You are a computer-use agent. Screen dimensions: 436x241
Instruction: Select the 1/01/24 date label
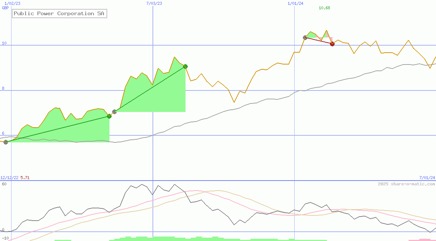(295, 3)
